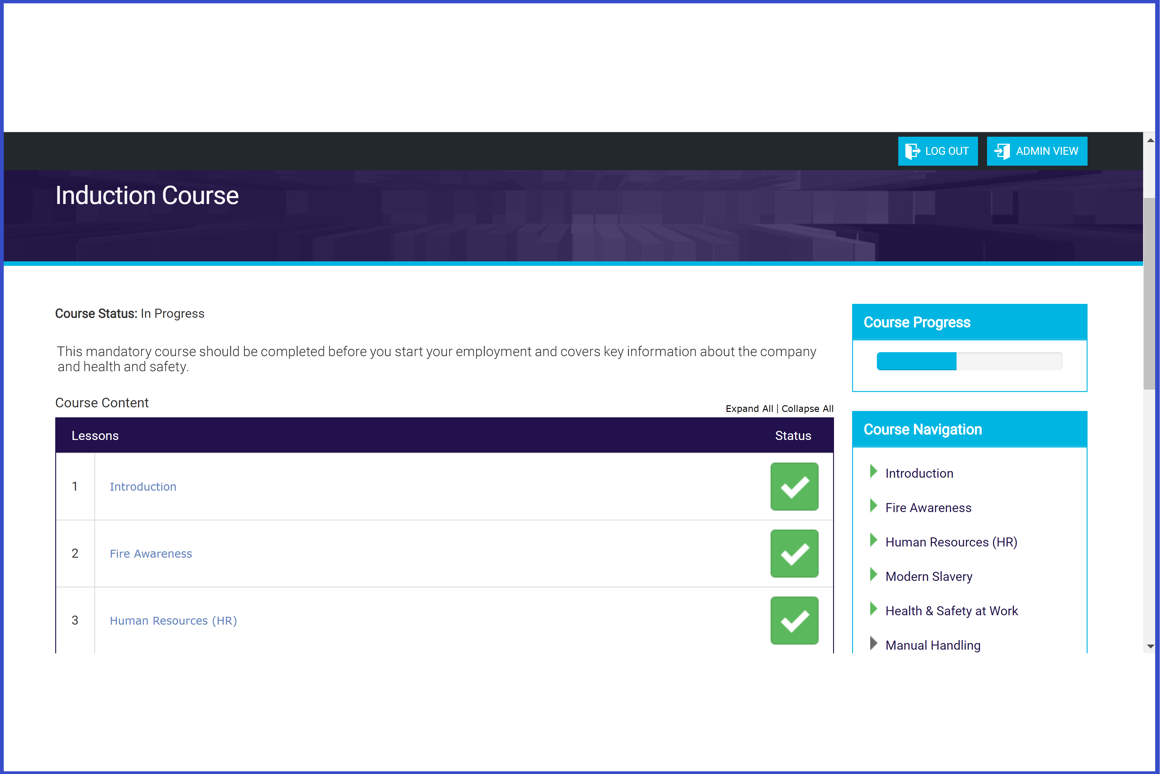Screen dimensions: 1160x774
Task: Open the Introduction lesson link
Action: [143, 487]
